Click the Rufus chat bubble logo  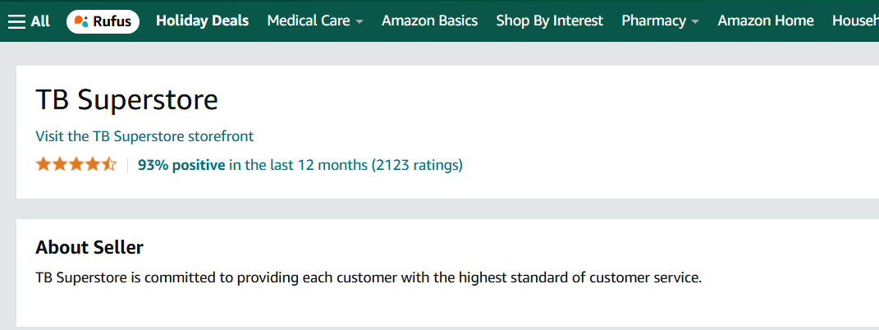81,21
